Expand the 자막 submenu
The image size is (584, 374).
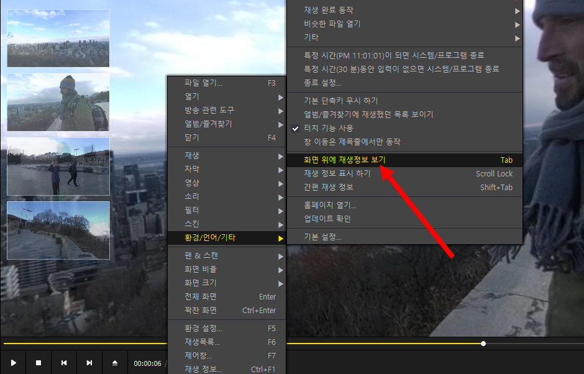point(227,170)
